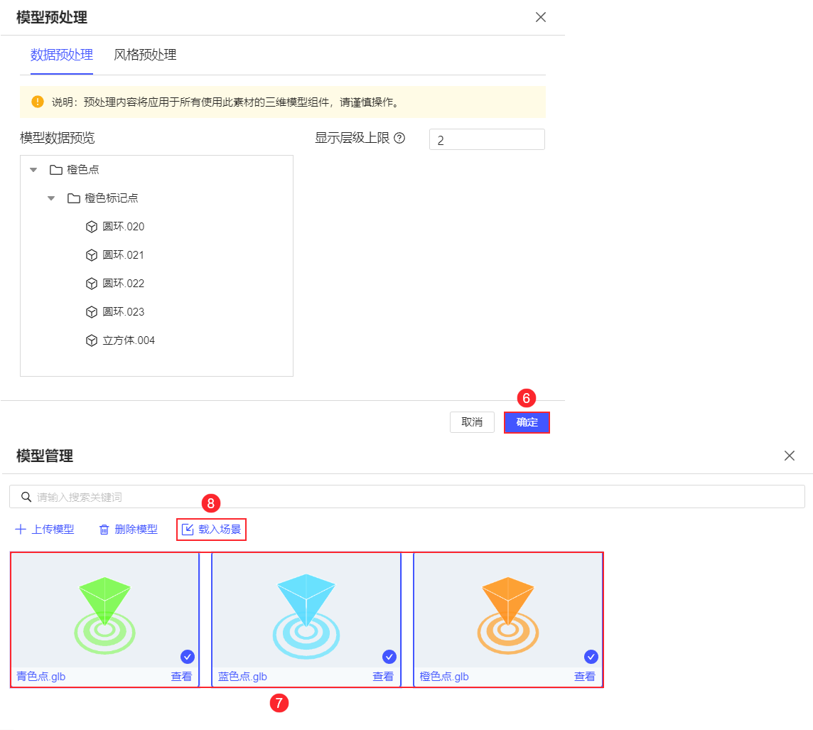Viewport: 813px width, 730px height.
Task: Collapse the 橙色标记点 folder arrow
Action: (51, 198)
